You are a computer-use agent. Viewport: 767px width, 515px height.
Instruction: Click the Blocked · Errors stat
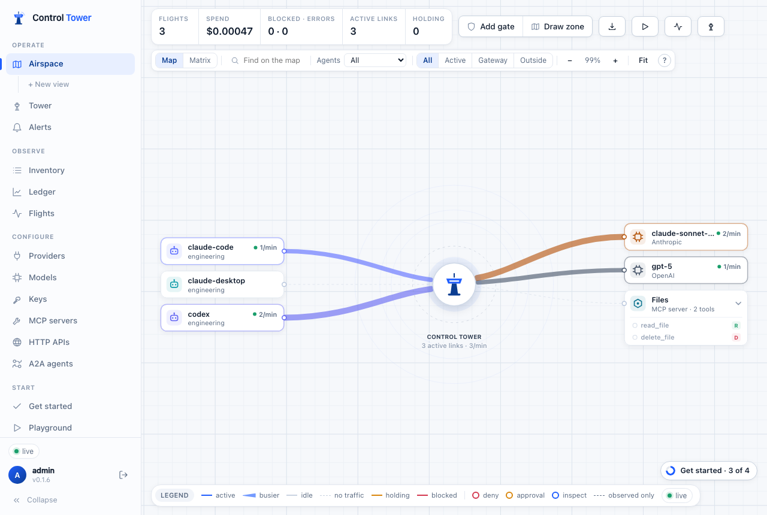point(301,26)
